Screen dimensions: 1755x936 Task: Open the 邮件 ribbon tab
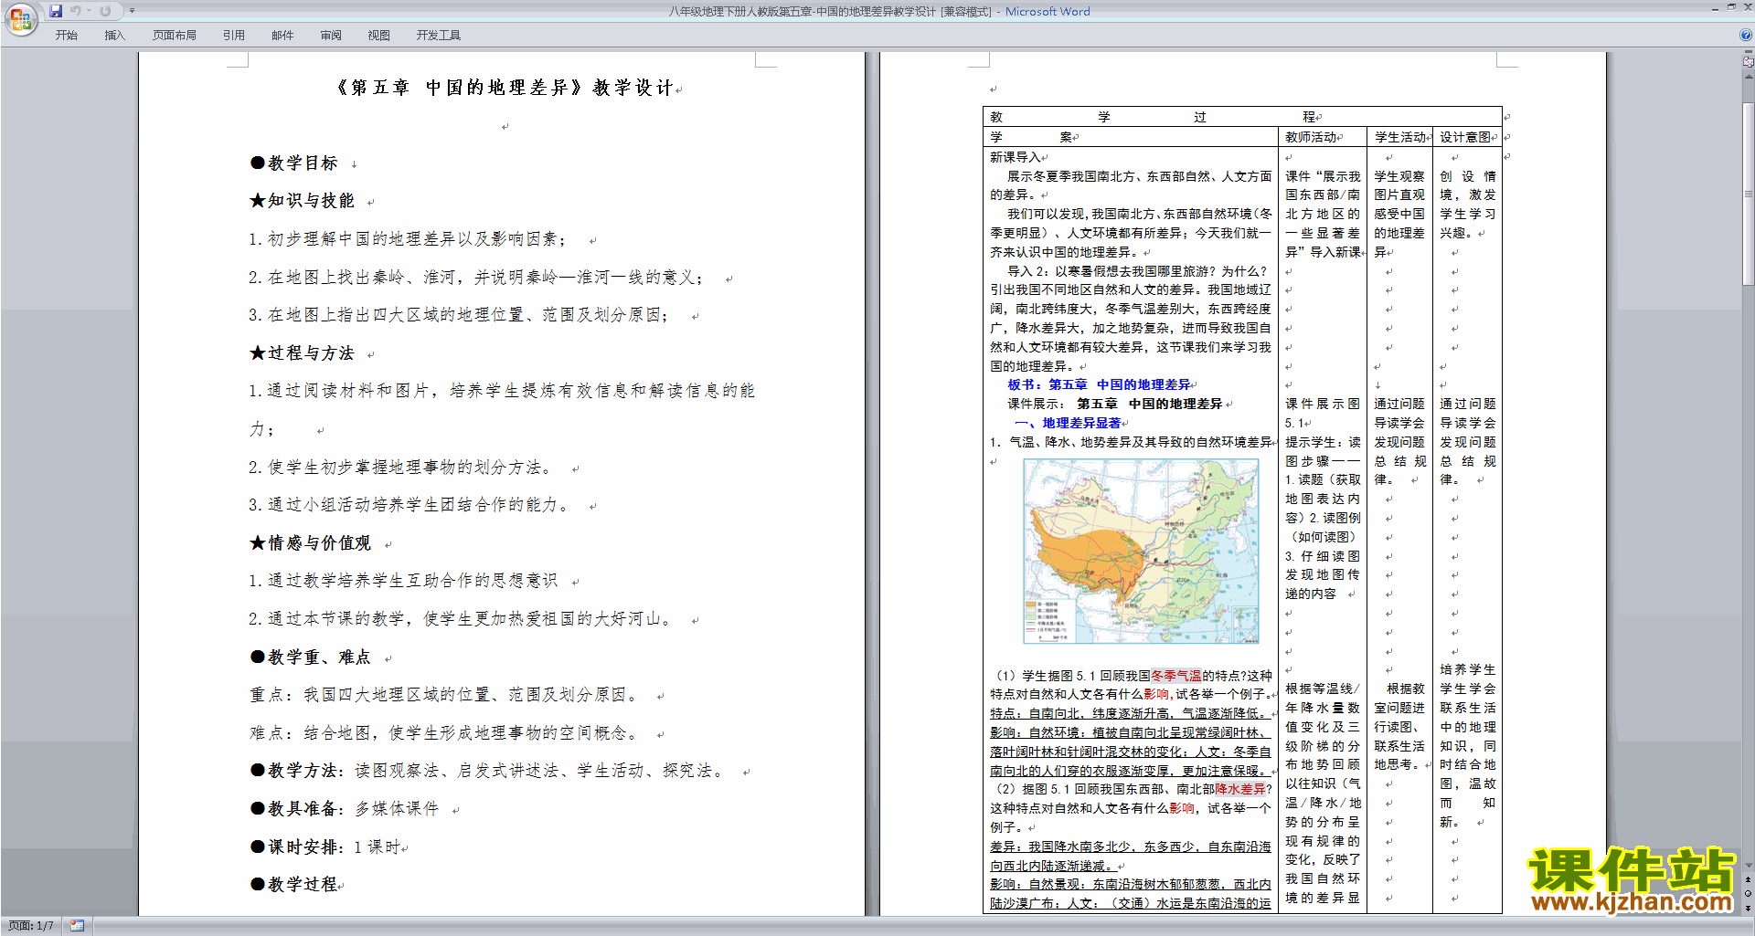coord(282,36)
